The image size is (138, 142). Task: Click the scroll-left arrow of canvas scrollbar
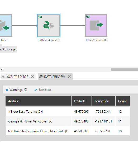2,70
